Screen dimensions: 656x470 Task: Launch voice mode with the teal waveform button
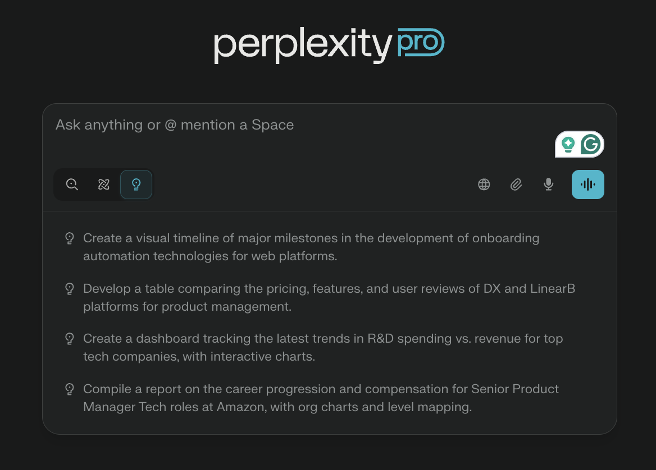(587, 184)
